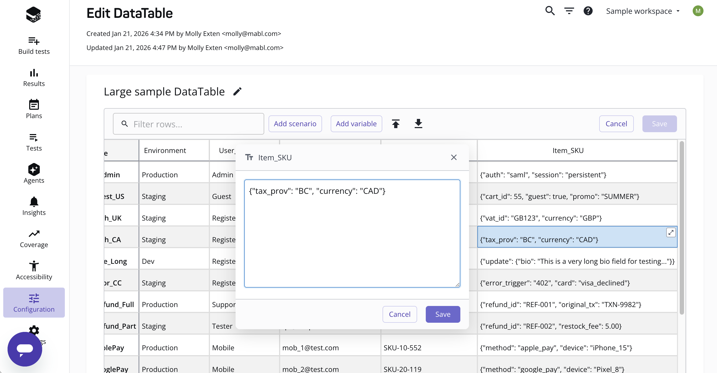
Task: Select Configuration in sidebar
Action: (34, 302)
